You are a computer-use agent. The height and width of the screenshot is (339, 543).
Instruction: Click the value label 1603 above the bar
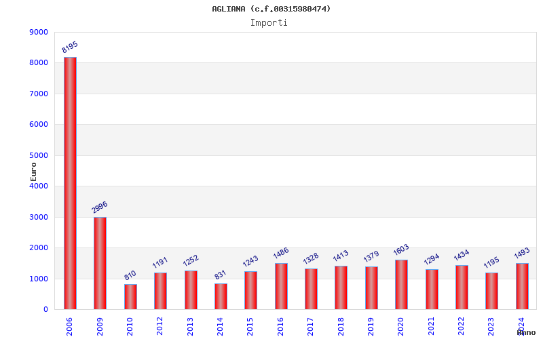401,250
